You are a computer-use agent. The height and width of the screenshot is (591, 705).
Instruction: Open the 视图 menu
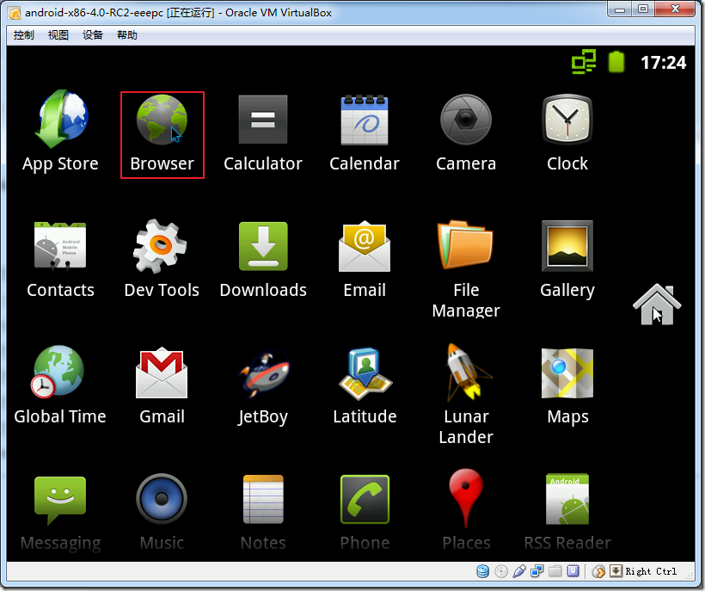(x=58, y=35)
